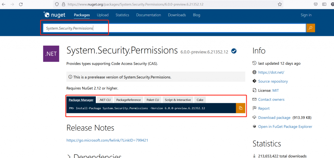Viewport: 334px width, 158px height.
Task: Click the System.Security.Permissions package title
Action: 122,50
